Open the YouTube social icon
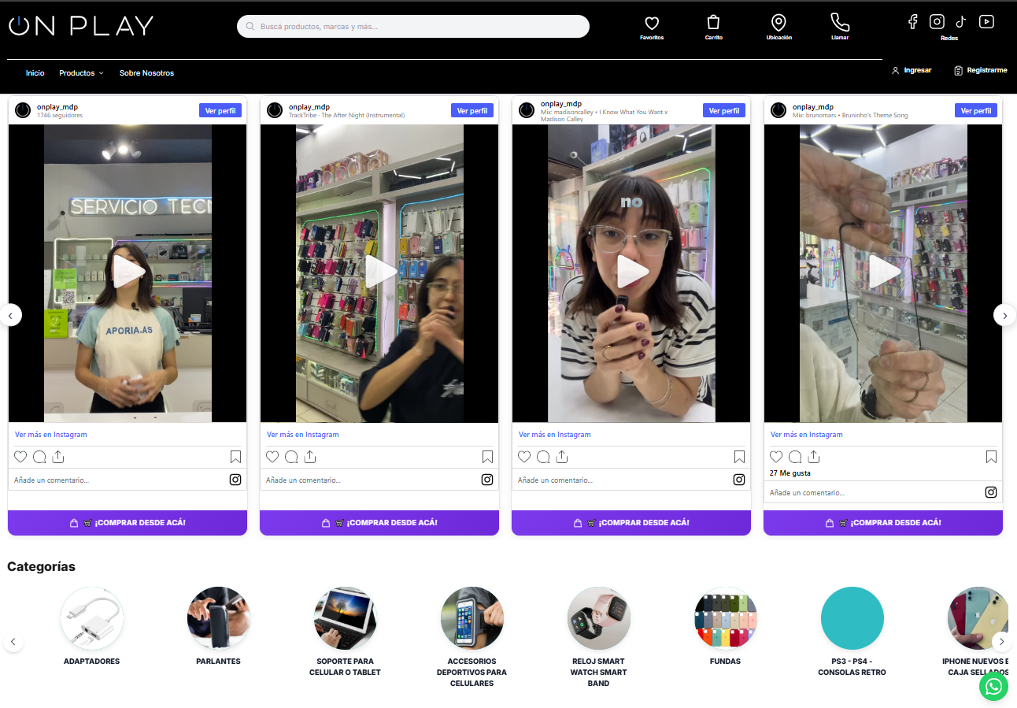The height and width of the screenshot is (708, 1017). [x=986, y=22]
